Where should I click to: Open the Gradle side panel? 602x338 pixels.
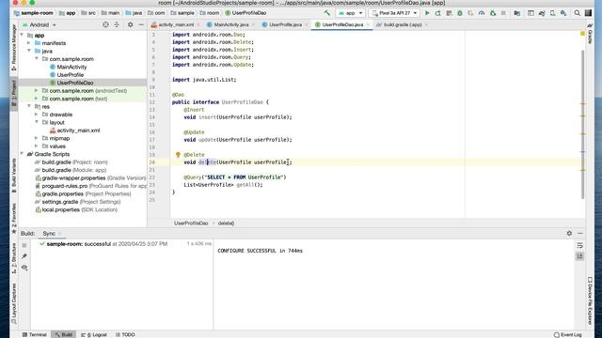[590, 33]
